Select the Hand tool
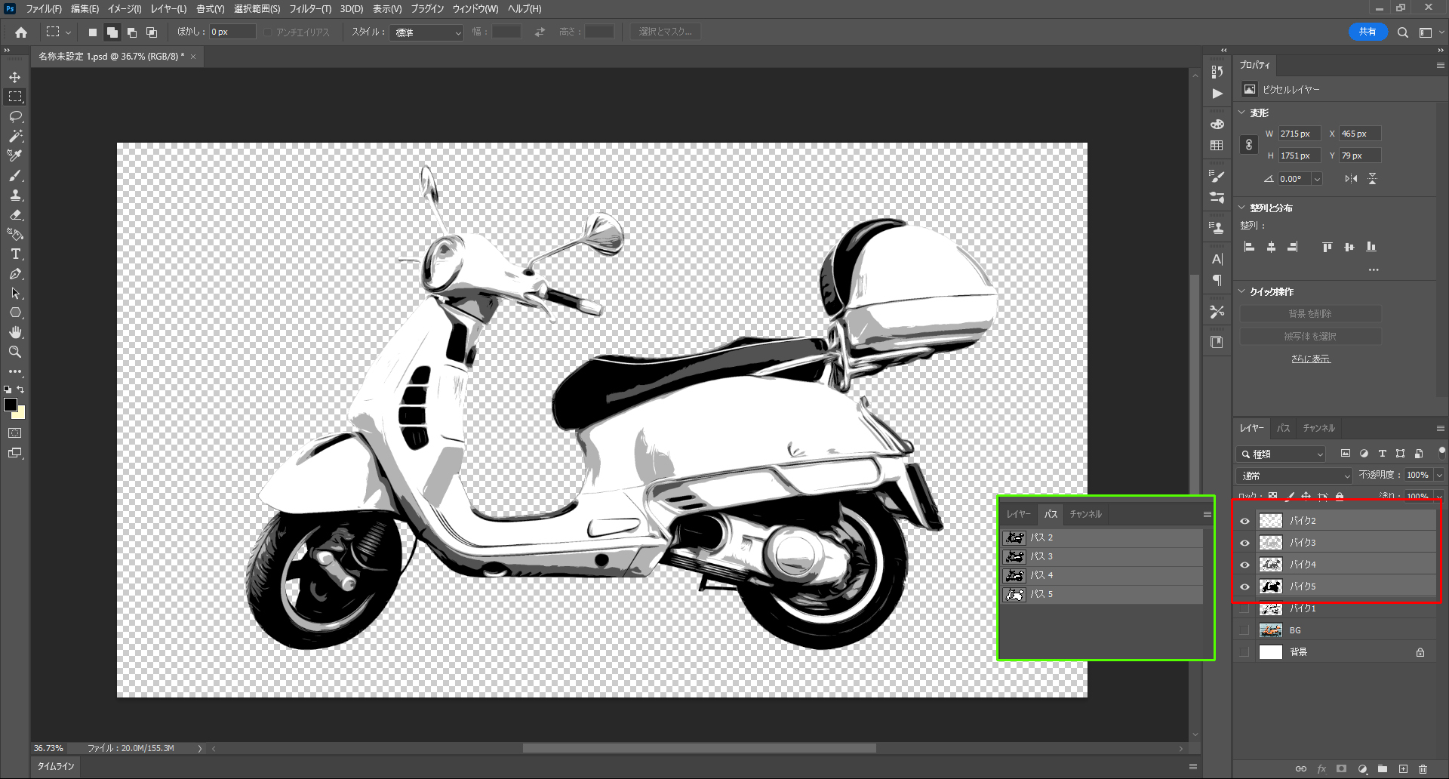Screen dimensions: 1449x779 point(15,333)
